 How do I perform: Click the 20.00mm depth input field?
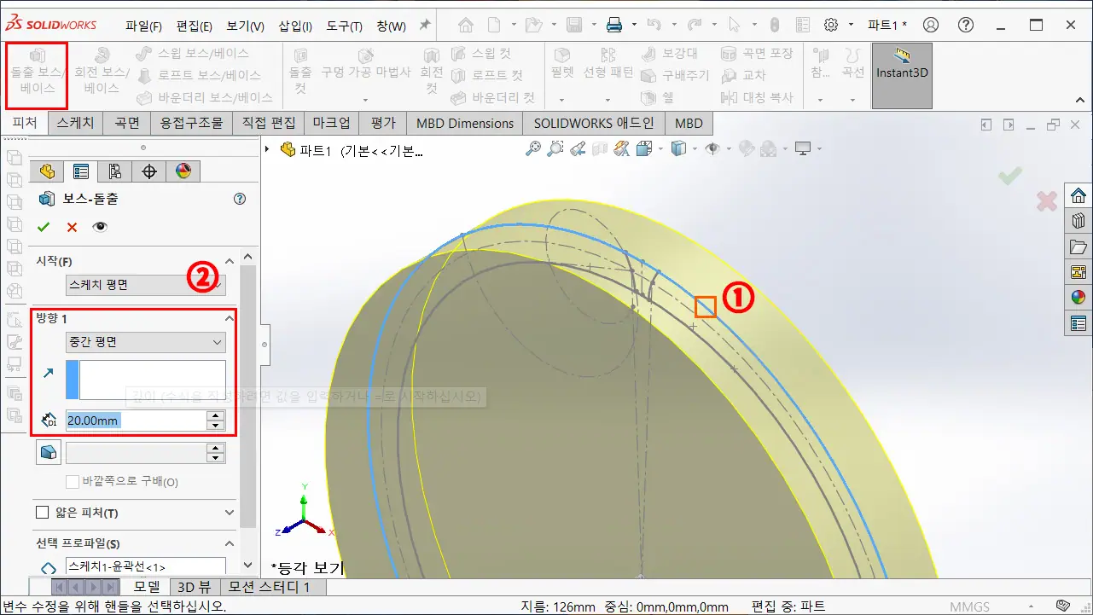point(136,421)
